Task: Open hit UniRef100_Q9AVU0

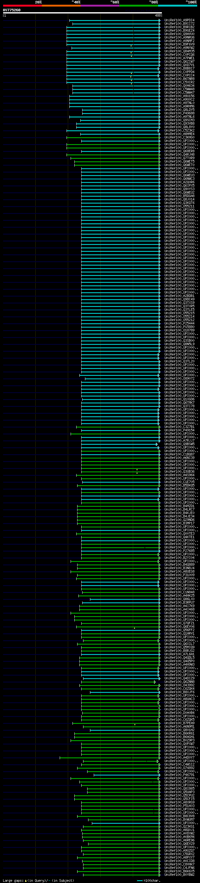Action: (x=179, y=34)
